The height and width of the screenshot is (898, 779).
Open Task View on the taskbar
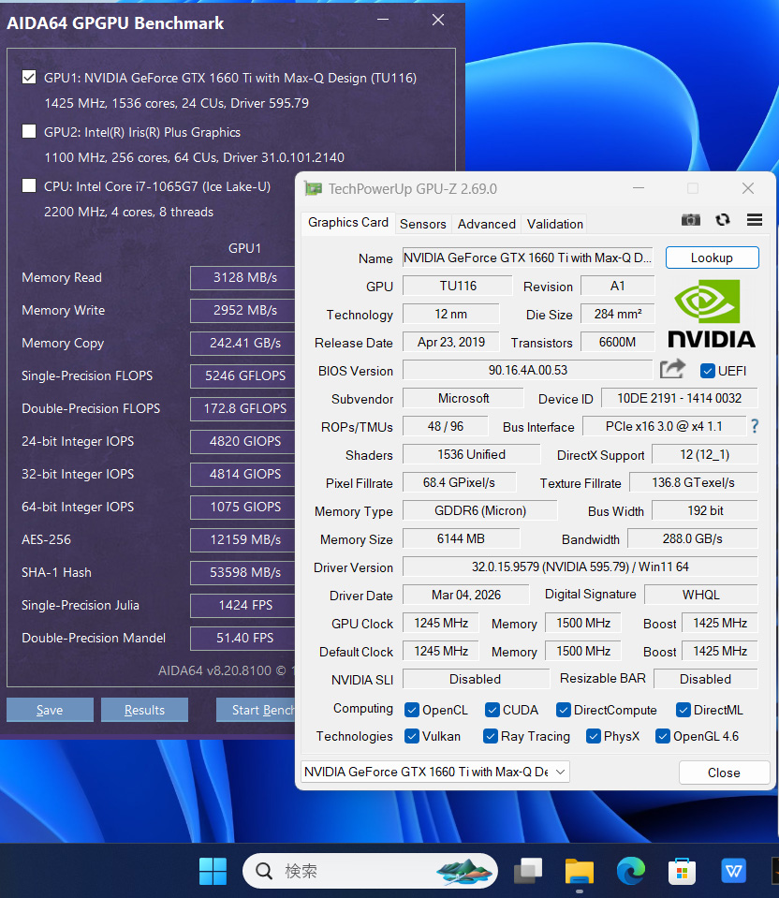pyautogui.click(x=528, y=871)
